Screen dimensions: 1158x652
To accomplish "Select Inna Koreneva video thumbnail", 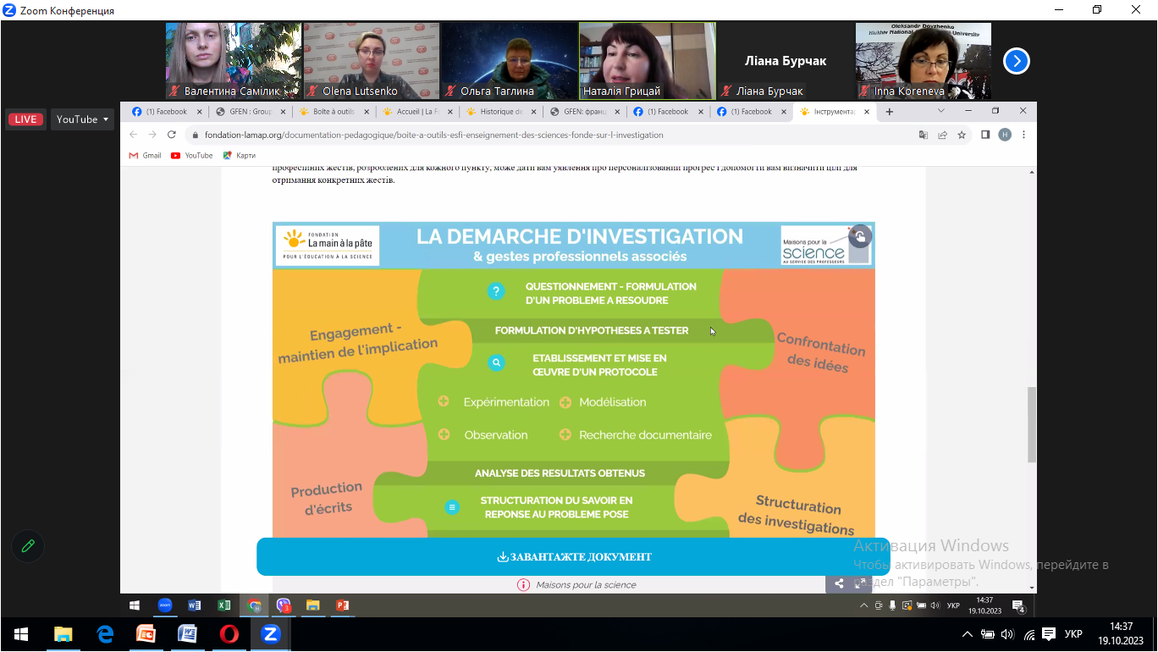I will pyautogui.click(x=924, y=61).
